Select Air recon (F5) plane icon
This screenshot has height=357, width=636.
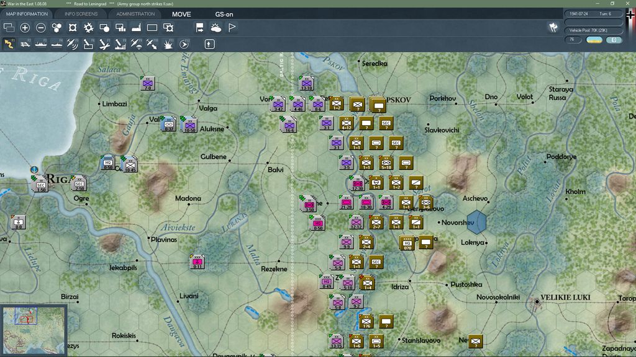(x=72, y=44)
